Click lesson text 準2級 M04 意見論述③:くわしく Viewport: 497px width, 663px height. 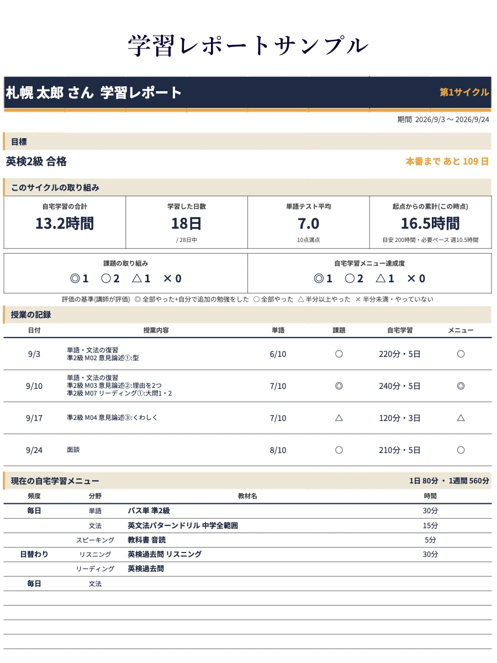pyautogui.click(x=112, y=418)
